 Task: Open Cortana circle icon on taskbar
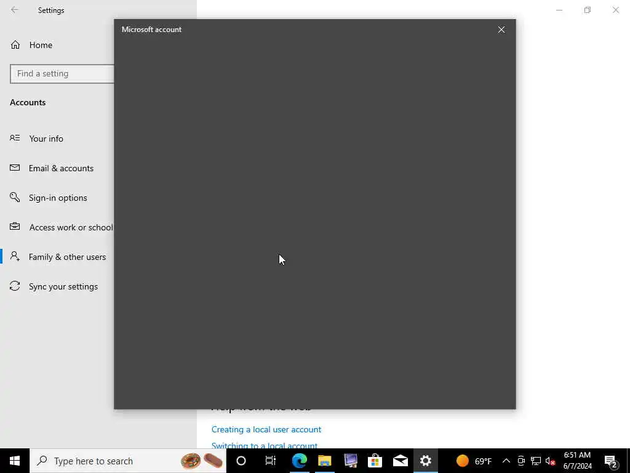(x=241, y=461)
